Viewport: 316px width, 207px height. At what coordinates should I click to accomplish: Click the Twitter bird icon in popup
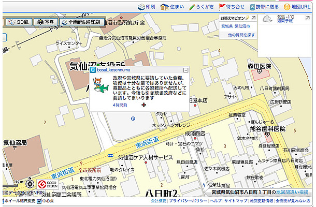(x=93, y=70)
